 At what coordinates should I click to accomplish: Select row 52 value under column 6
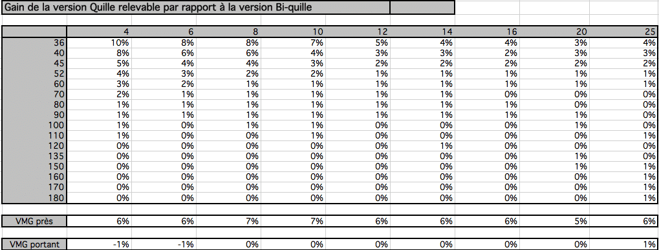tap(164, 73)
